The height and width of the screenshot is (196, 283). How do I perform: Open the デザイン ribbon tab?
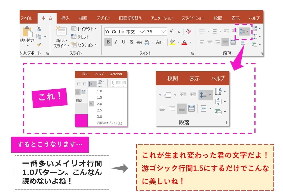103,18
